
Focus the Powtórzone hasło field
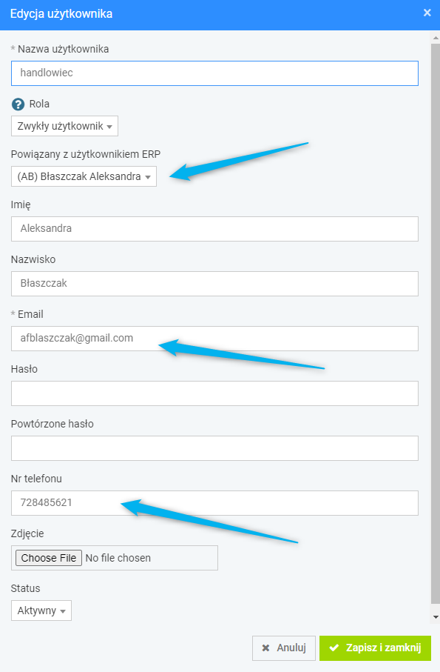coord(214,448)
